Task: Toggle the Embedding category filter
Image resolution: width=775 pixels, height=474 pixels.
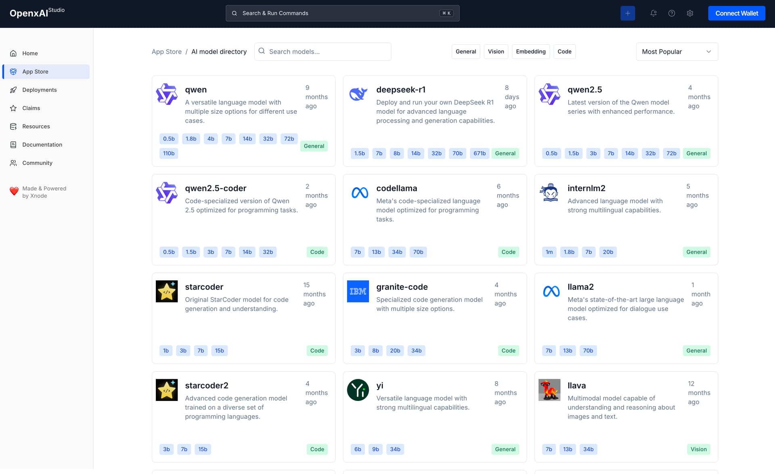Action: pyautogui.click(x=530, y=52)
